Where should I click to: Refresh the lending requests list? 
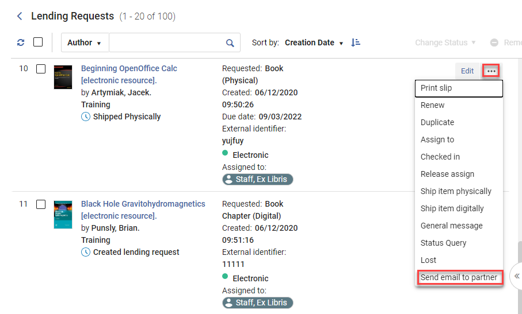[x=21, y=42]
